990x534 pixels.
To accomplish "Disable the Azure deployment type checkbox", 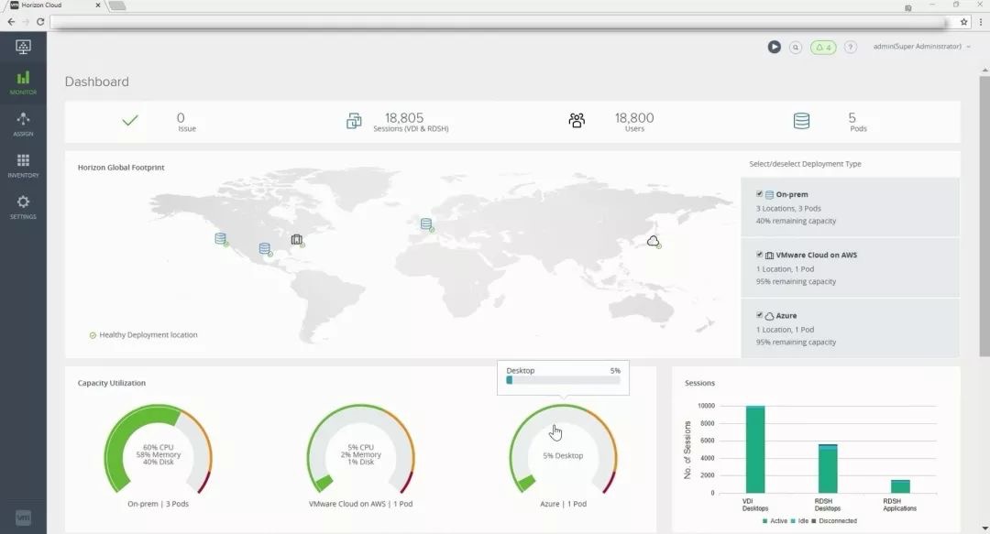I will [760, 315].
